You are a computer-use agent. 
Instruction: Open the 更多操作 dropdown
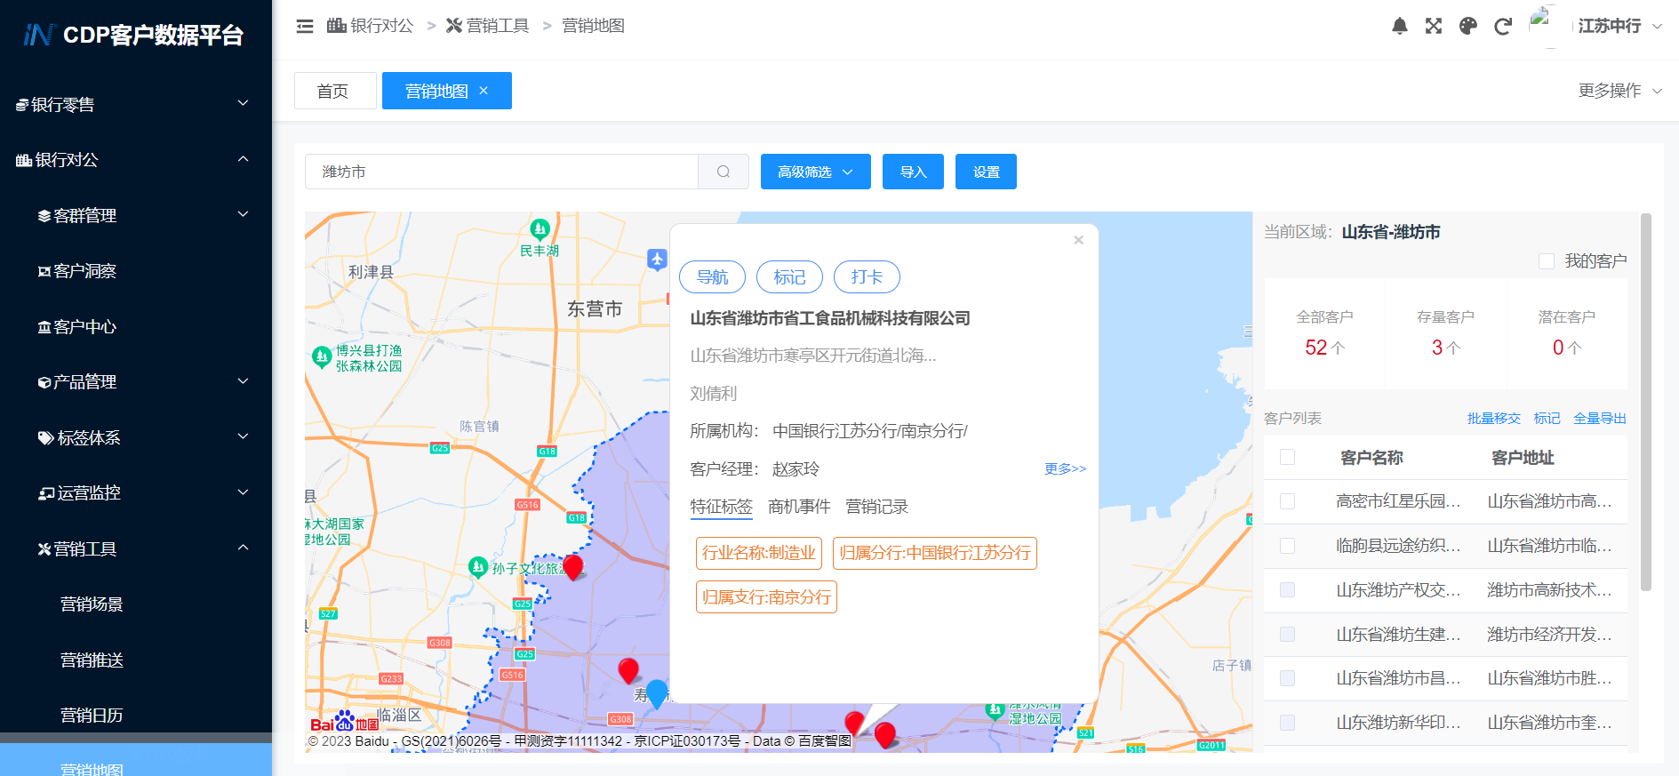tap(1619, 91)
